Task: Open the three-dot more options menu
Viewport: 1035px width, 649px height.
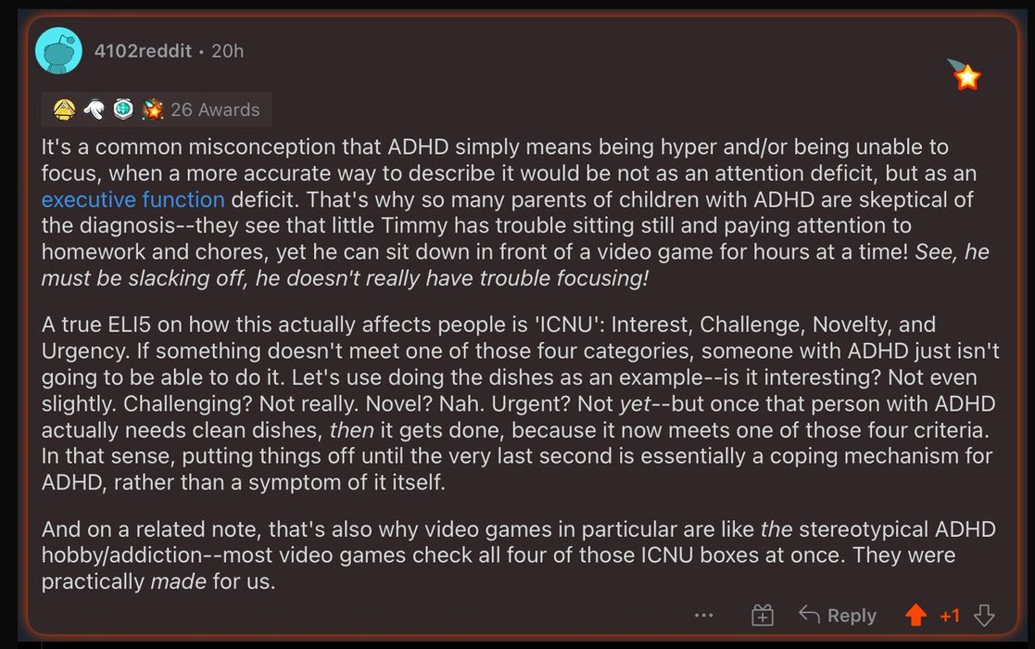Action: (x=704, y=615)
